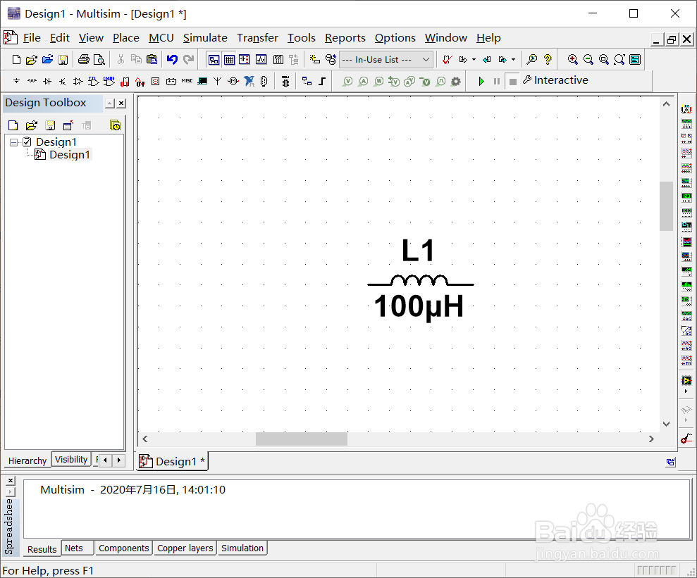Click the vertical scrollbar thumb
The height and width of the screenshot is (578, 697).
tap(666, 206)
